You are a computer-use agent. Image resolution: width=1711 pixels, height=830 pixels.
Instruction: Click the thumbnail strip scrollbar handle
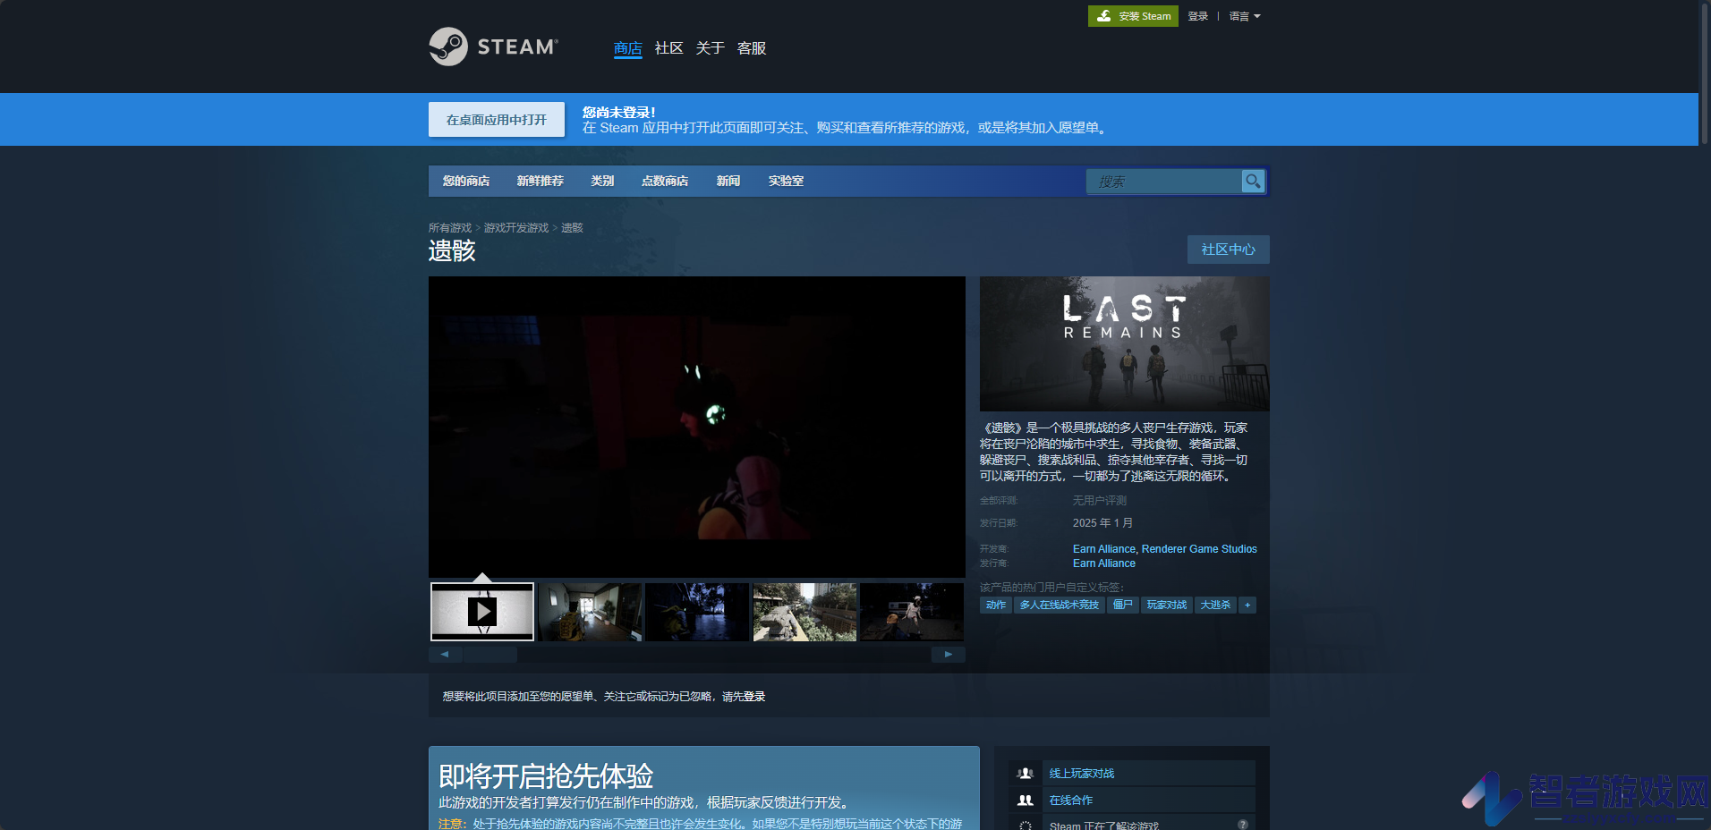coord(489,655)
